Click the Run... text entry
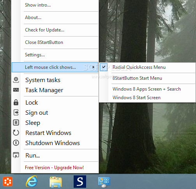Image resolution: width=196 pixels, height=189 pixels. click(33, 155)
